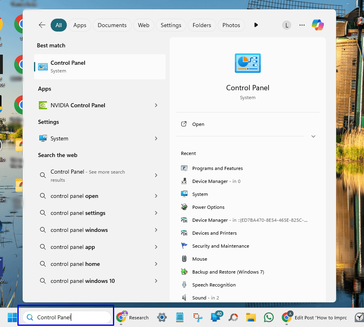Screen dimensions: 364x327
Task: Switch to the Photos filter tab
Action: click(x=231, y=25)
